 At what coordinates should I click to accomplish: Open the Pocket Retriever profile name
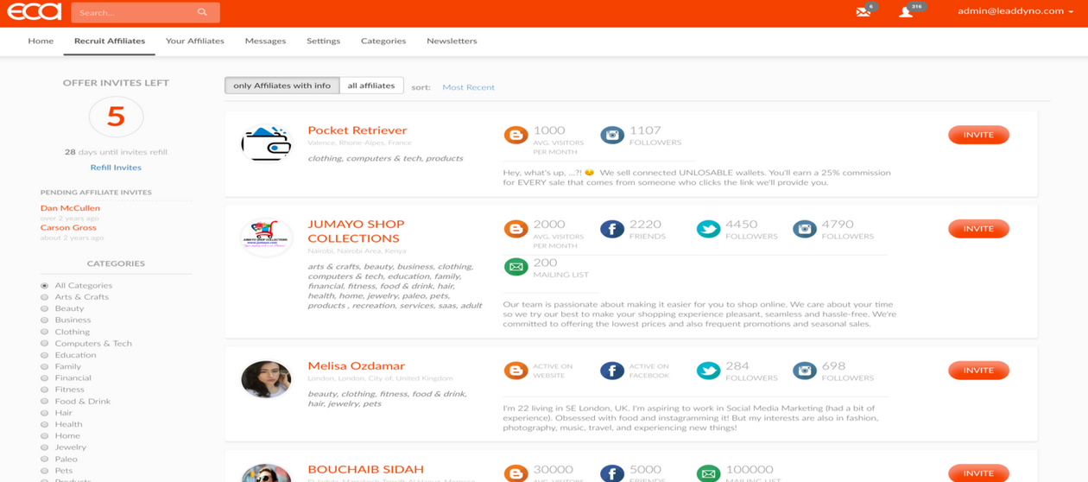pos(357,130)
